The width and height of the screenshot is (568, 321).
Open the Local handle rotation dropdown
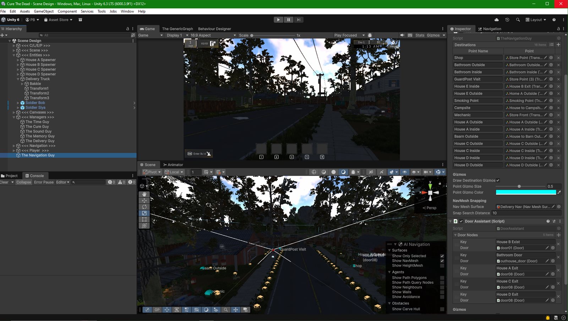click(174, 172)
